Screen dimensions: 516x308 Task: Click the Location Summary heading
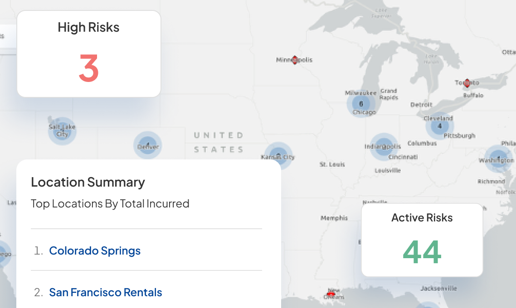coord(88,182)
